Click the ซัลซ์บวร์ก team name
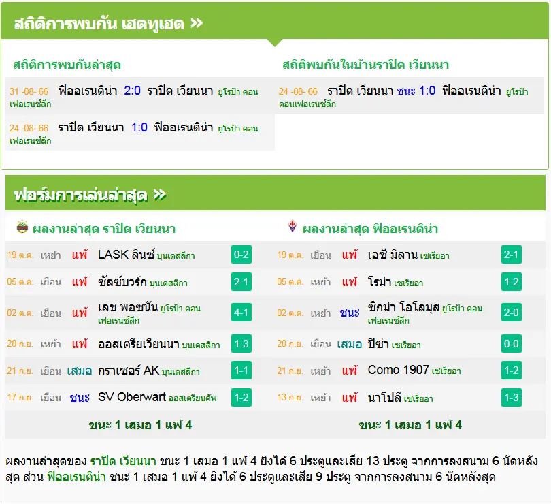 tap(122, 281)
